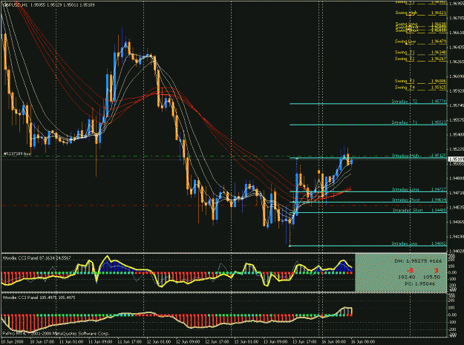Click the Intraday High level label
Viewport: 464px width, 345px height.
tap(405, 156)
